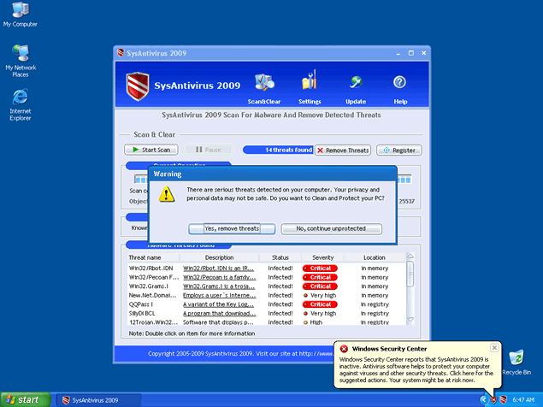This screenshot has height=407, width=543.
Task: Open the Help question mark icon
Action: (x=399, y=83)
